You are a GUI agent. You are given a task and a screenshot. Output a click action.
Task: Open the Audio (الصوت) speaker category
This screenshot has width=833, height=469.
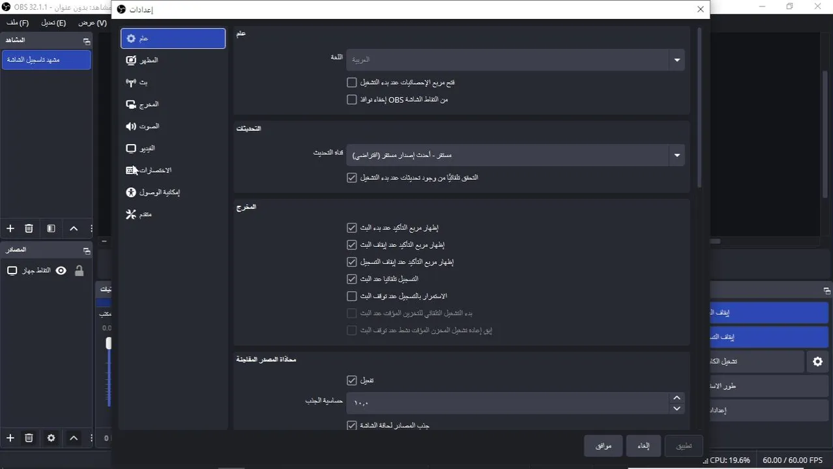173,126
